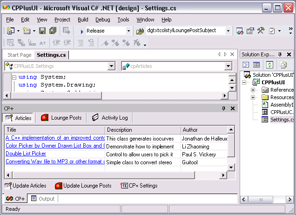Open the File menu
This screenshot has width=296, height=215.
point(10,20)
